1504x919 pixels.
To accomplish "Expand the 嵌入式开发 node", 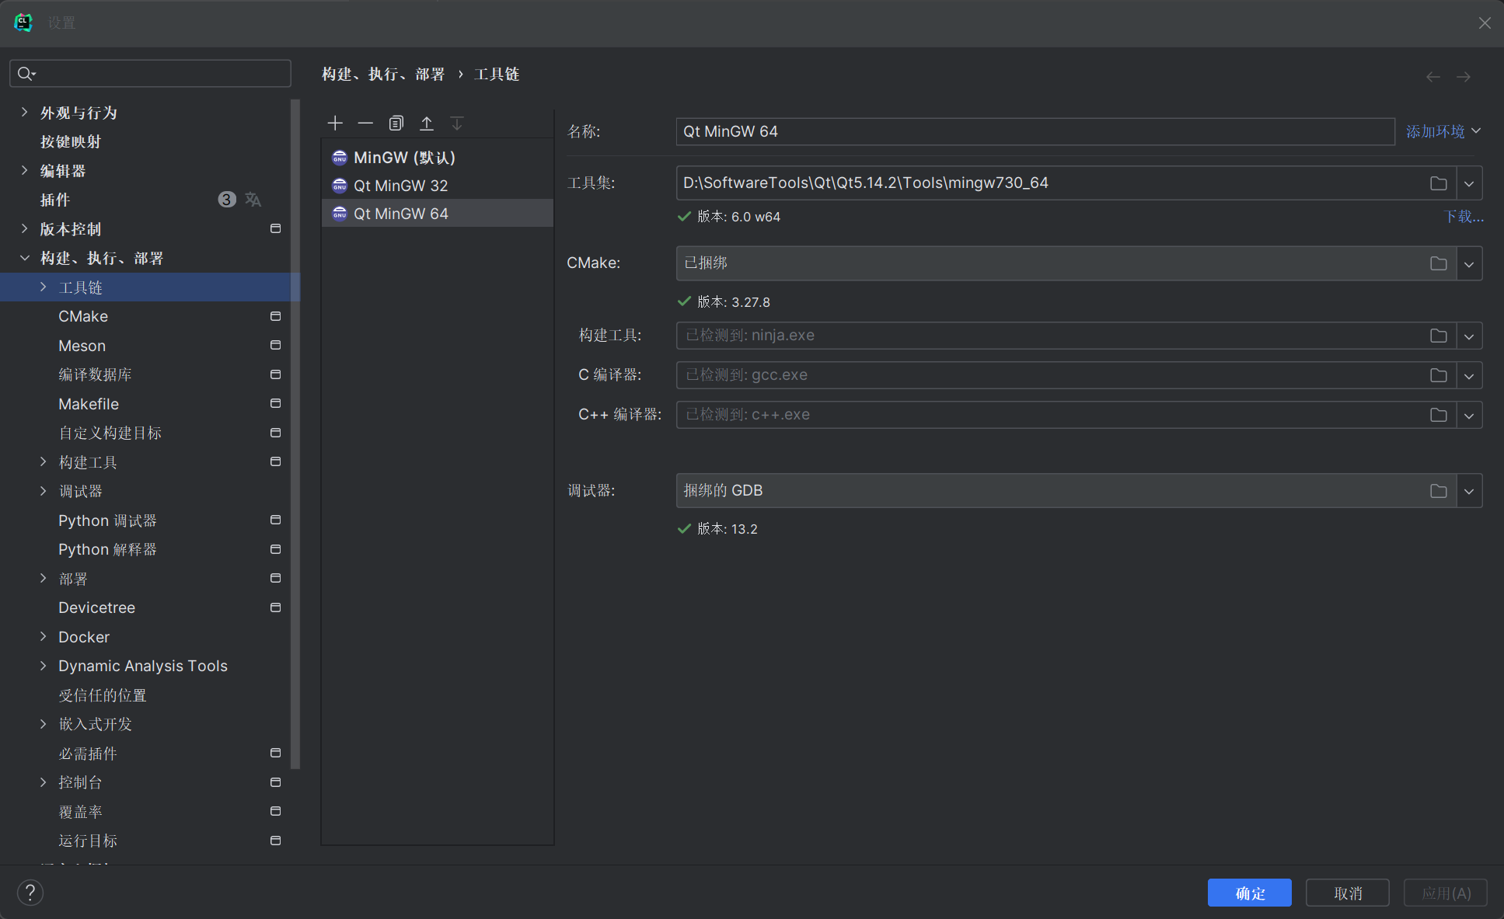I will click(43, 724).
